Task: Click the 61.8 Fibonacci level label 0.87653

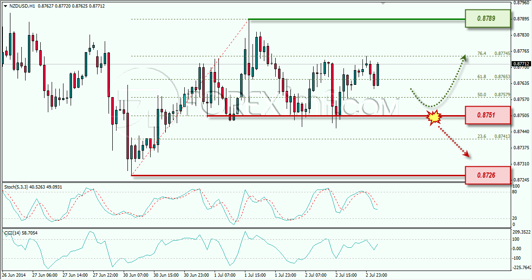Action: [494, 77]
